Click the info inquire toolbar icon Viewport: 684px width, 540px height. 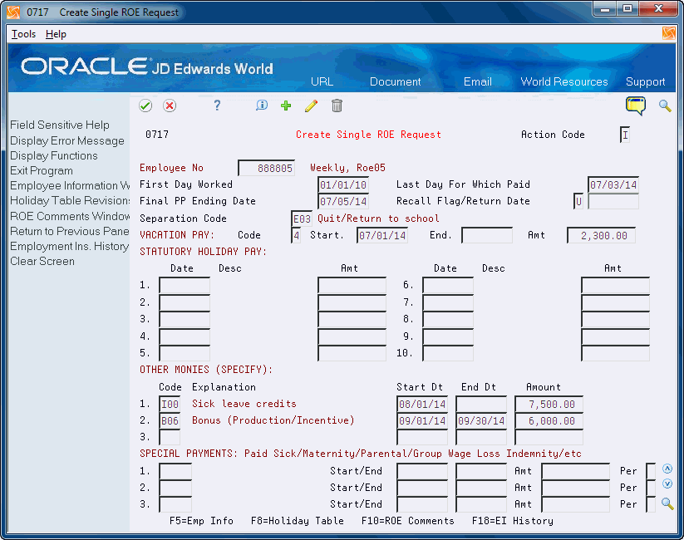coord(262,106)
